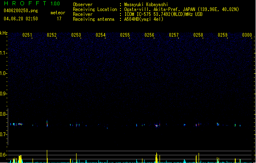Click the Receiving Location label
Screen dimensions: 256x163
pyautogui.click(x=95, y=9)
